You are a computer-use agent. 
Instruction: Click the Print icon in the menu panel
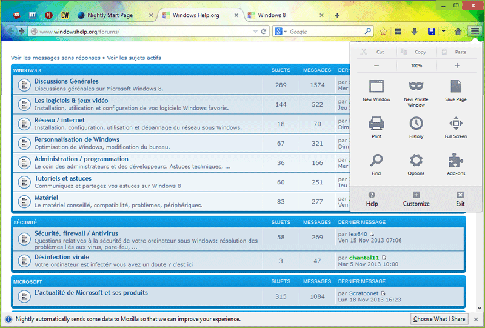coord(376,124)
